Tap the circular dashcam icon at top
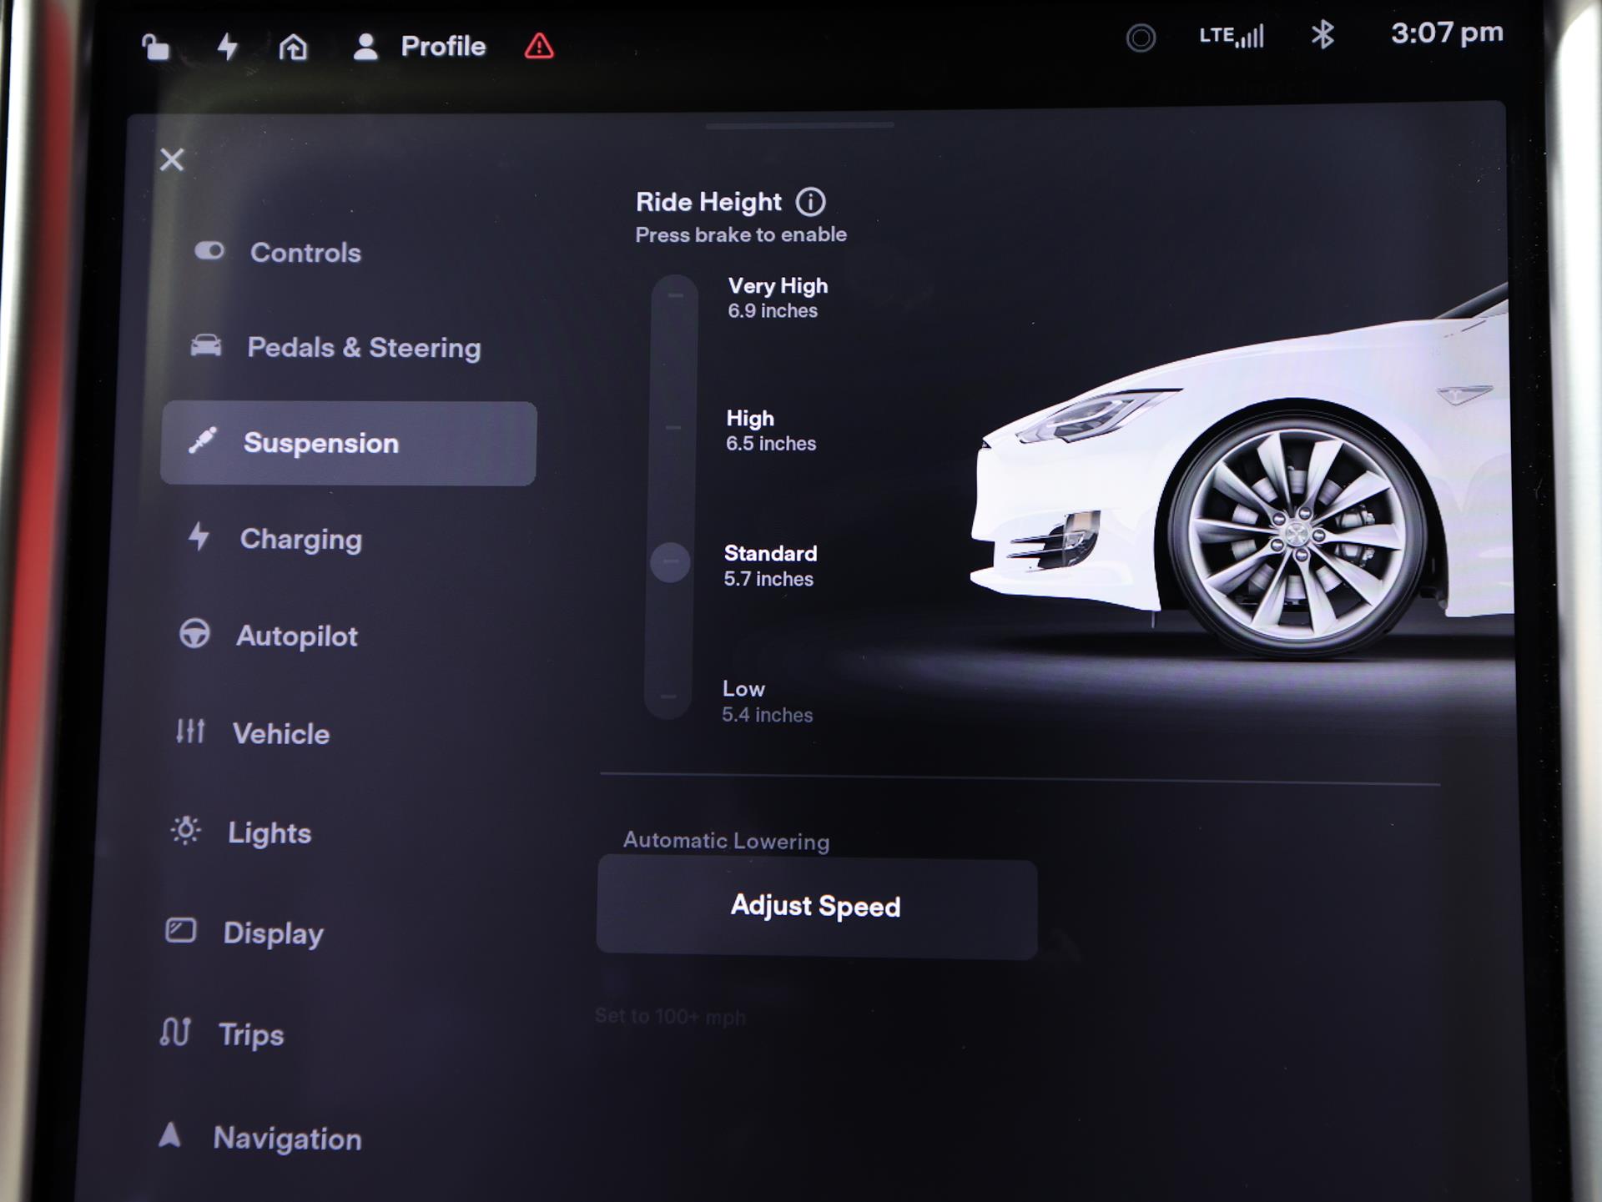Viewport: 1602px width, 1202px height. tap(1141, 38)
